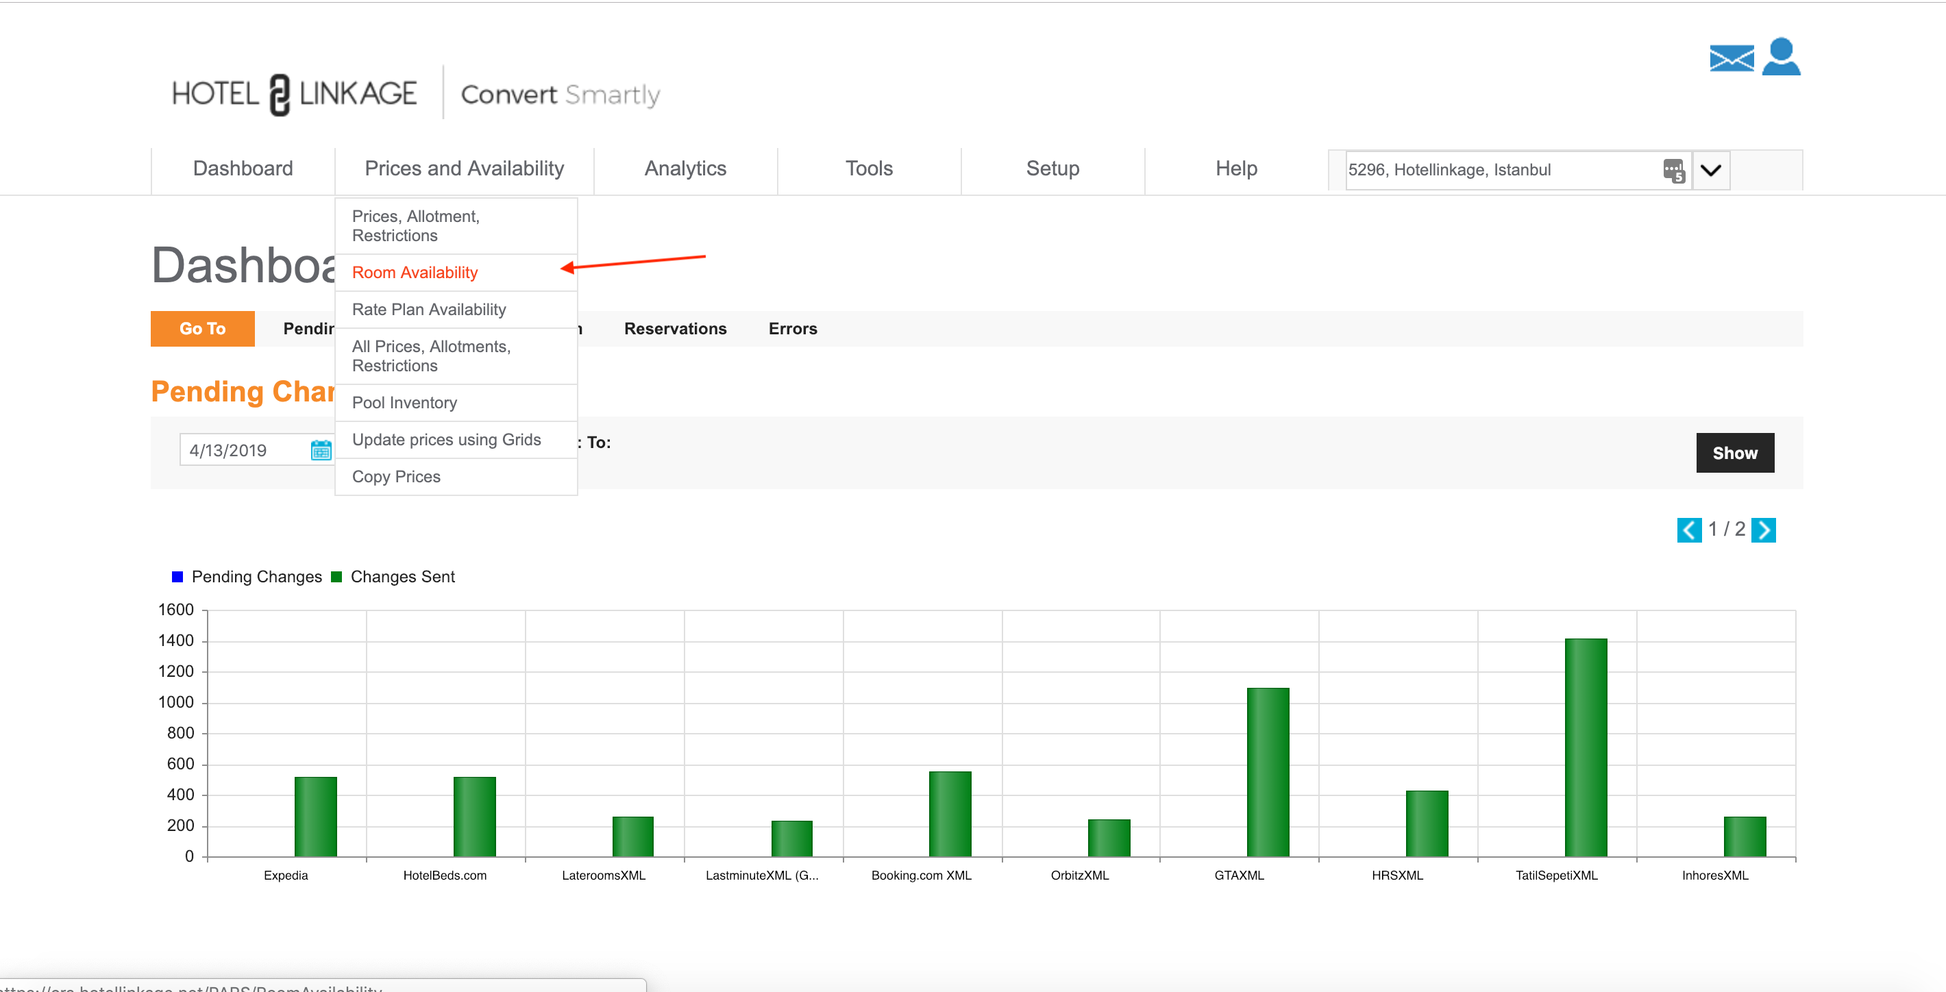Click the chat bubble icon in hotel selector
This screenshot has width=1946, height=992.
(x=1673, y=171)
